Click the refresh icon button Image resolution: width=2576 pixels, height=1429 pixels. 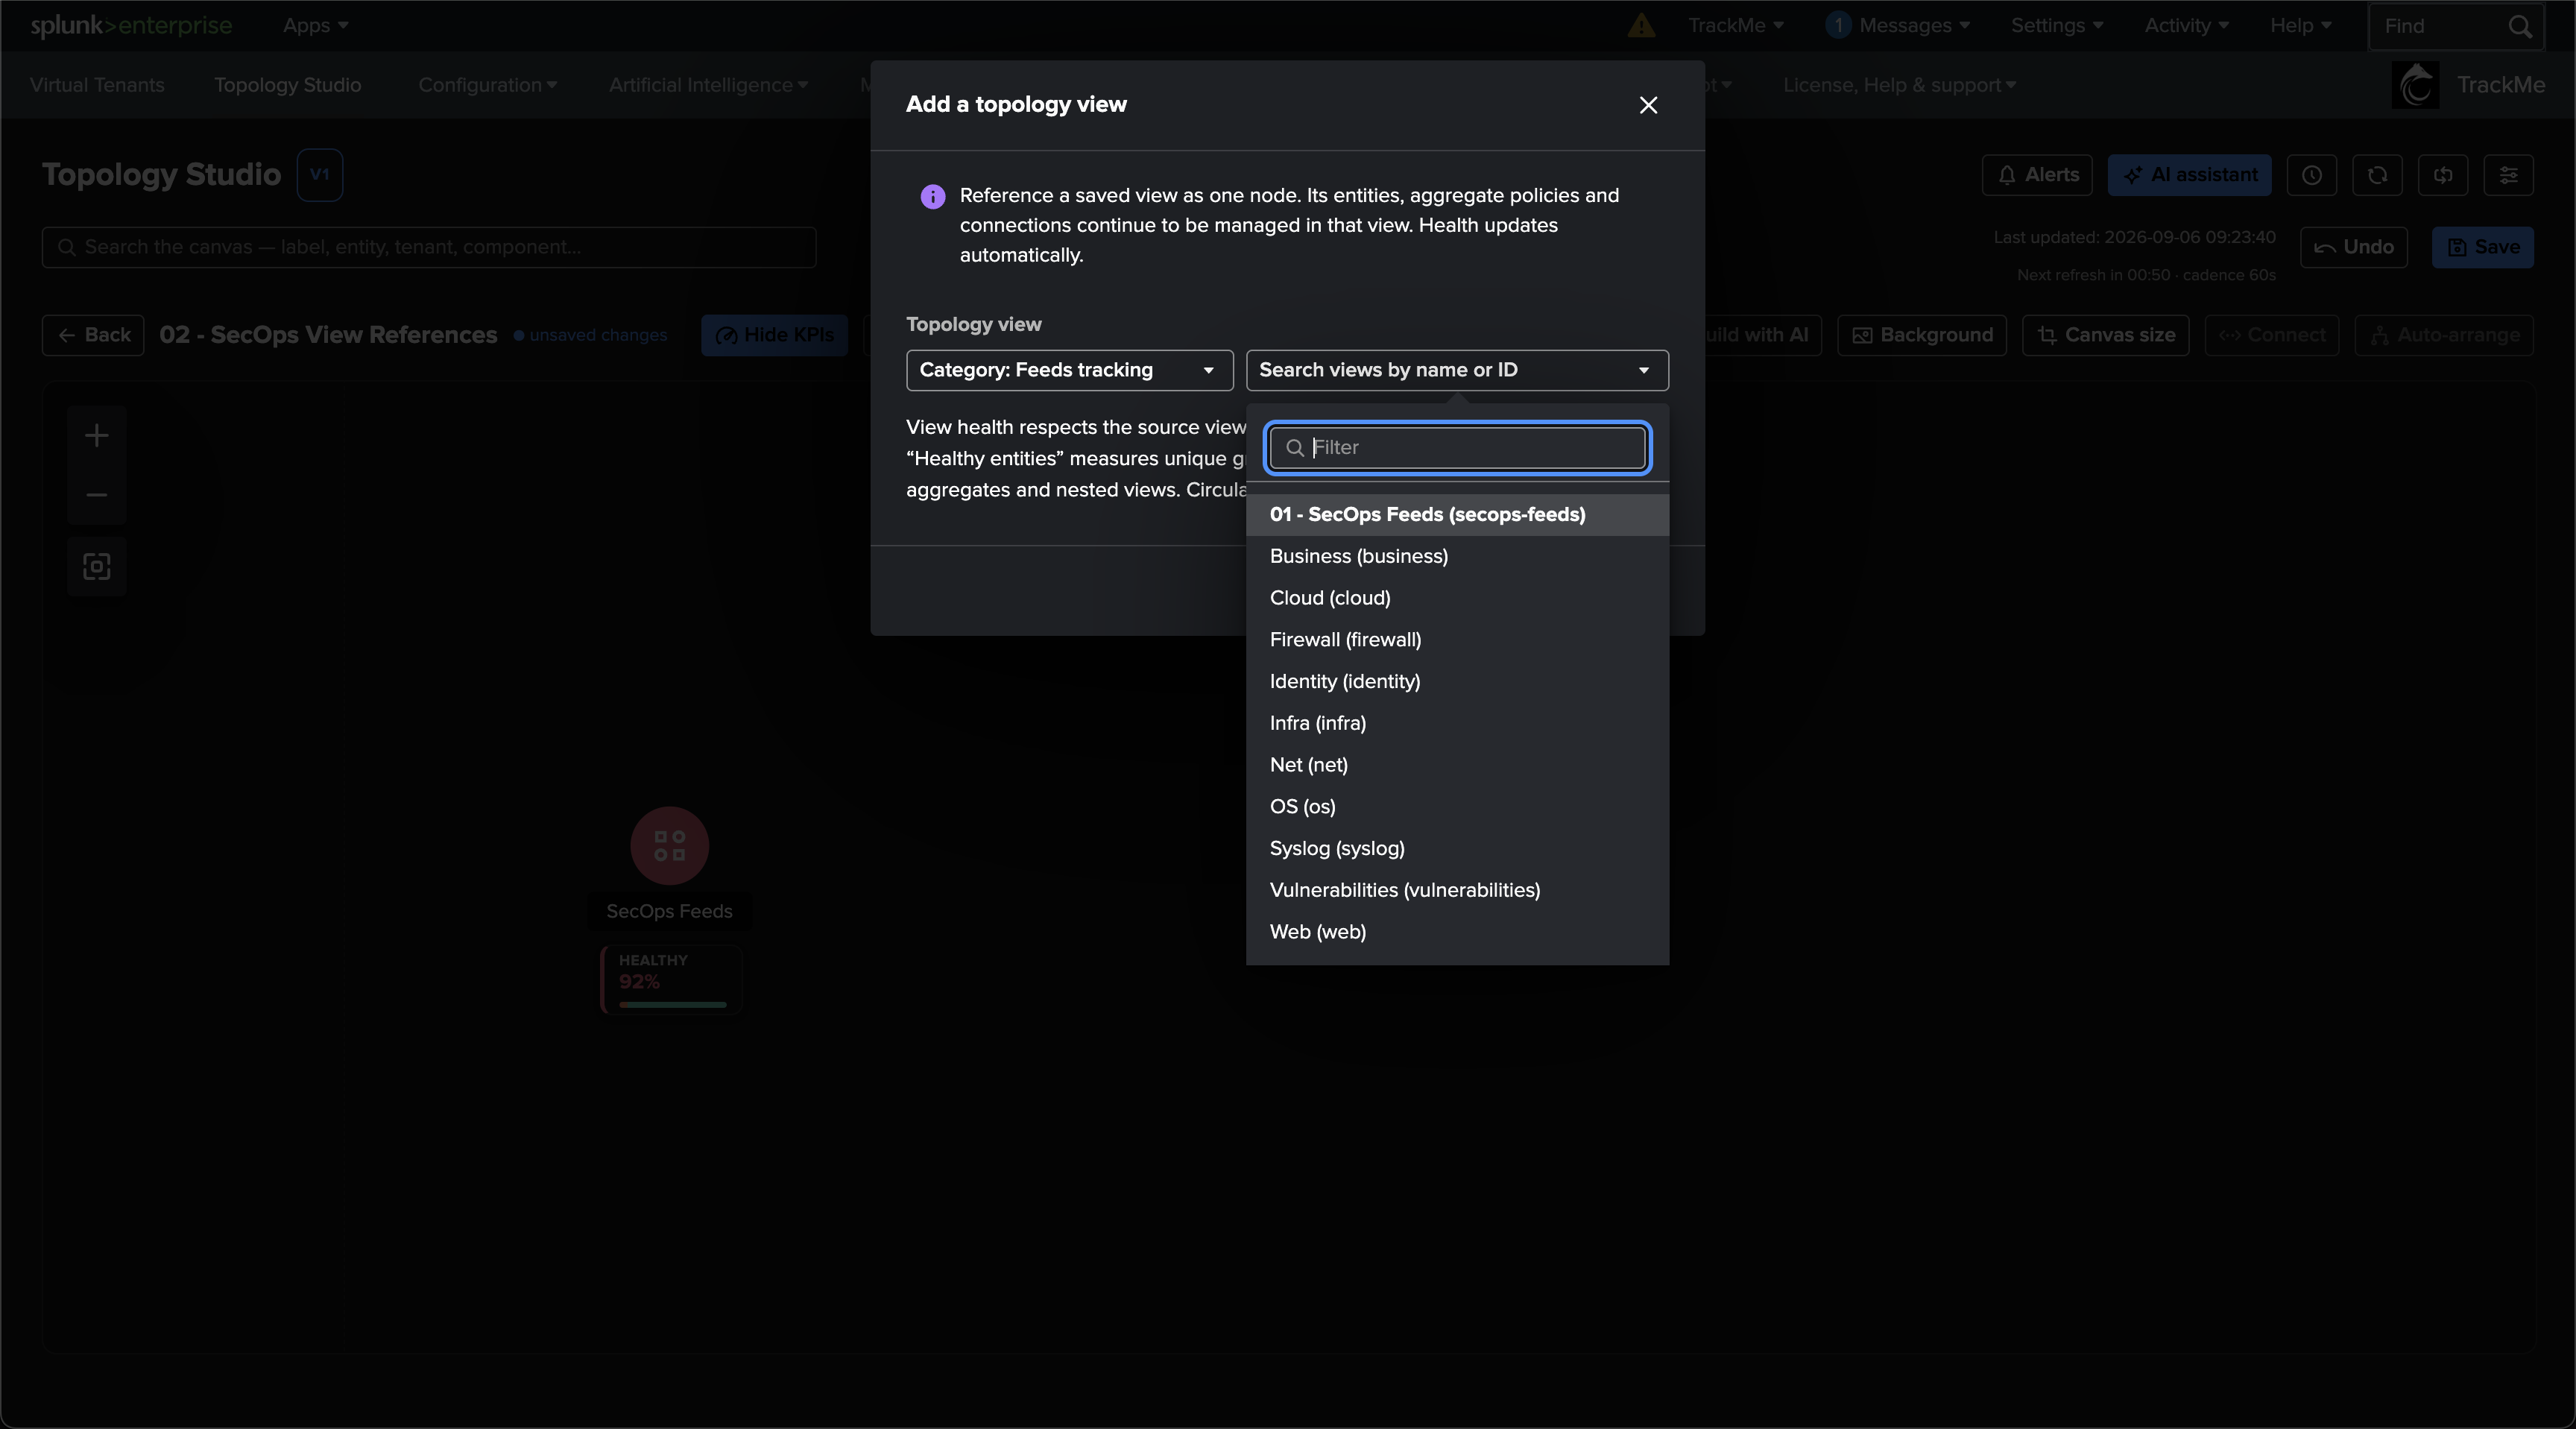tap(2377, 175)
